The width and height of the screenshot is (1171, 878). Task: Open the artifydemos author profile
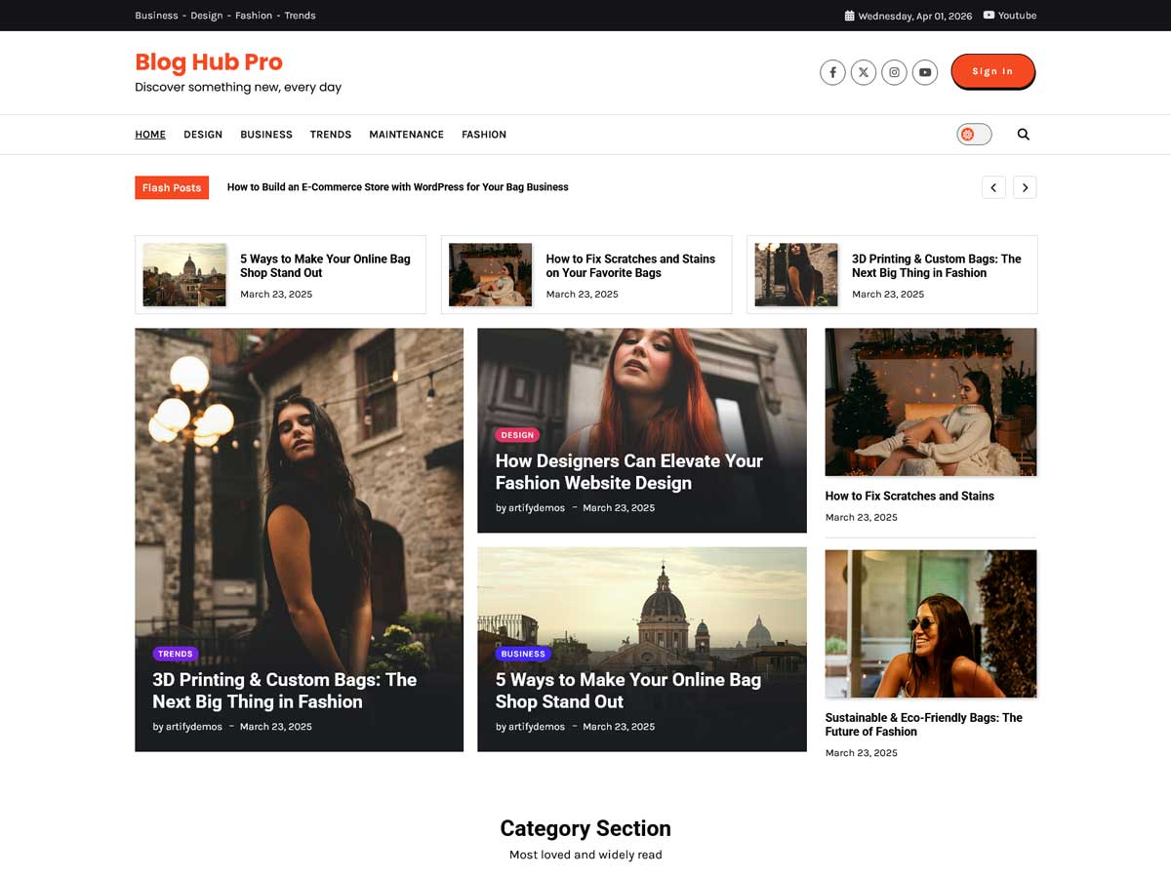tap(536, 507)
